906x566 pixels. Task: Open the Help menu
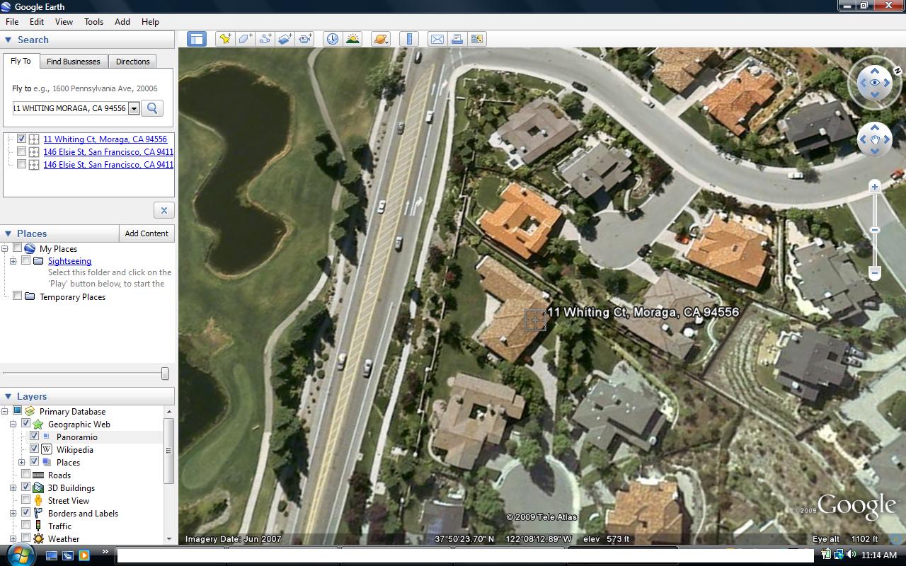coord(150,22)
